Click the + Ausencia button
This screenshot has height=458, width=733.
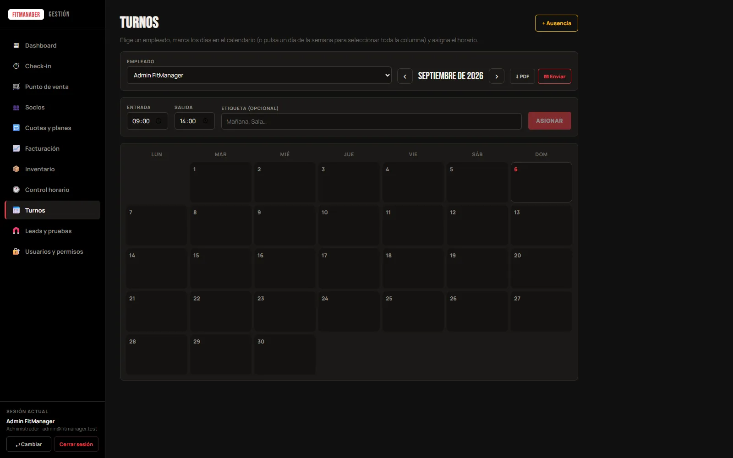557,23
